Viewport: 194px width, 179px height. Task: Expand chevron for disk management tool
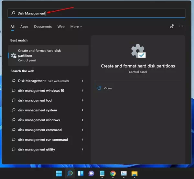[x=82, y=100]
